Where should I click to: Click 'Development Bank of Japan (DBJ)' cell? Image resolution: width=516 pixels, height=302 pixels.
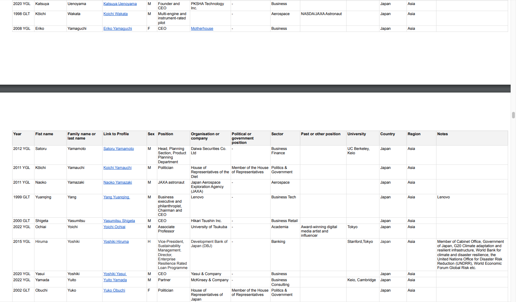210,255
